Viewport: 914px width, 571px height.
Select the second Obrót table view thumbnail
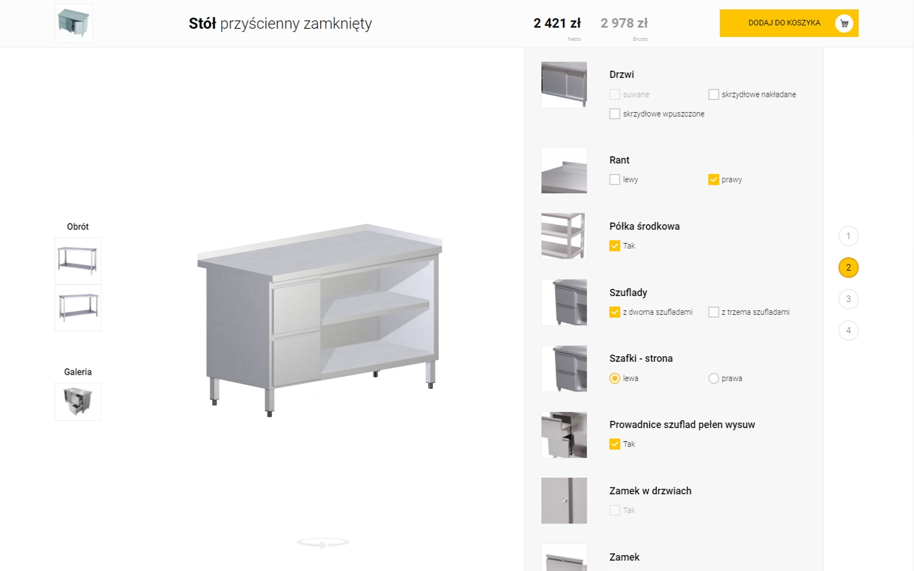click(x=78, y=308)
